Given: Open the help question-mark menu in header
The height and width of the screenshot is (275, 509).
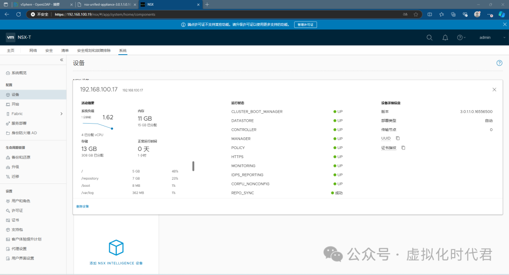Looking at the screenshot, I should point(461,38).
